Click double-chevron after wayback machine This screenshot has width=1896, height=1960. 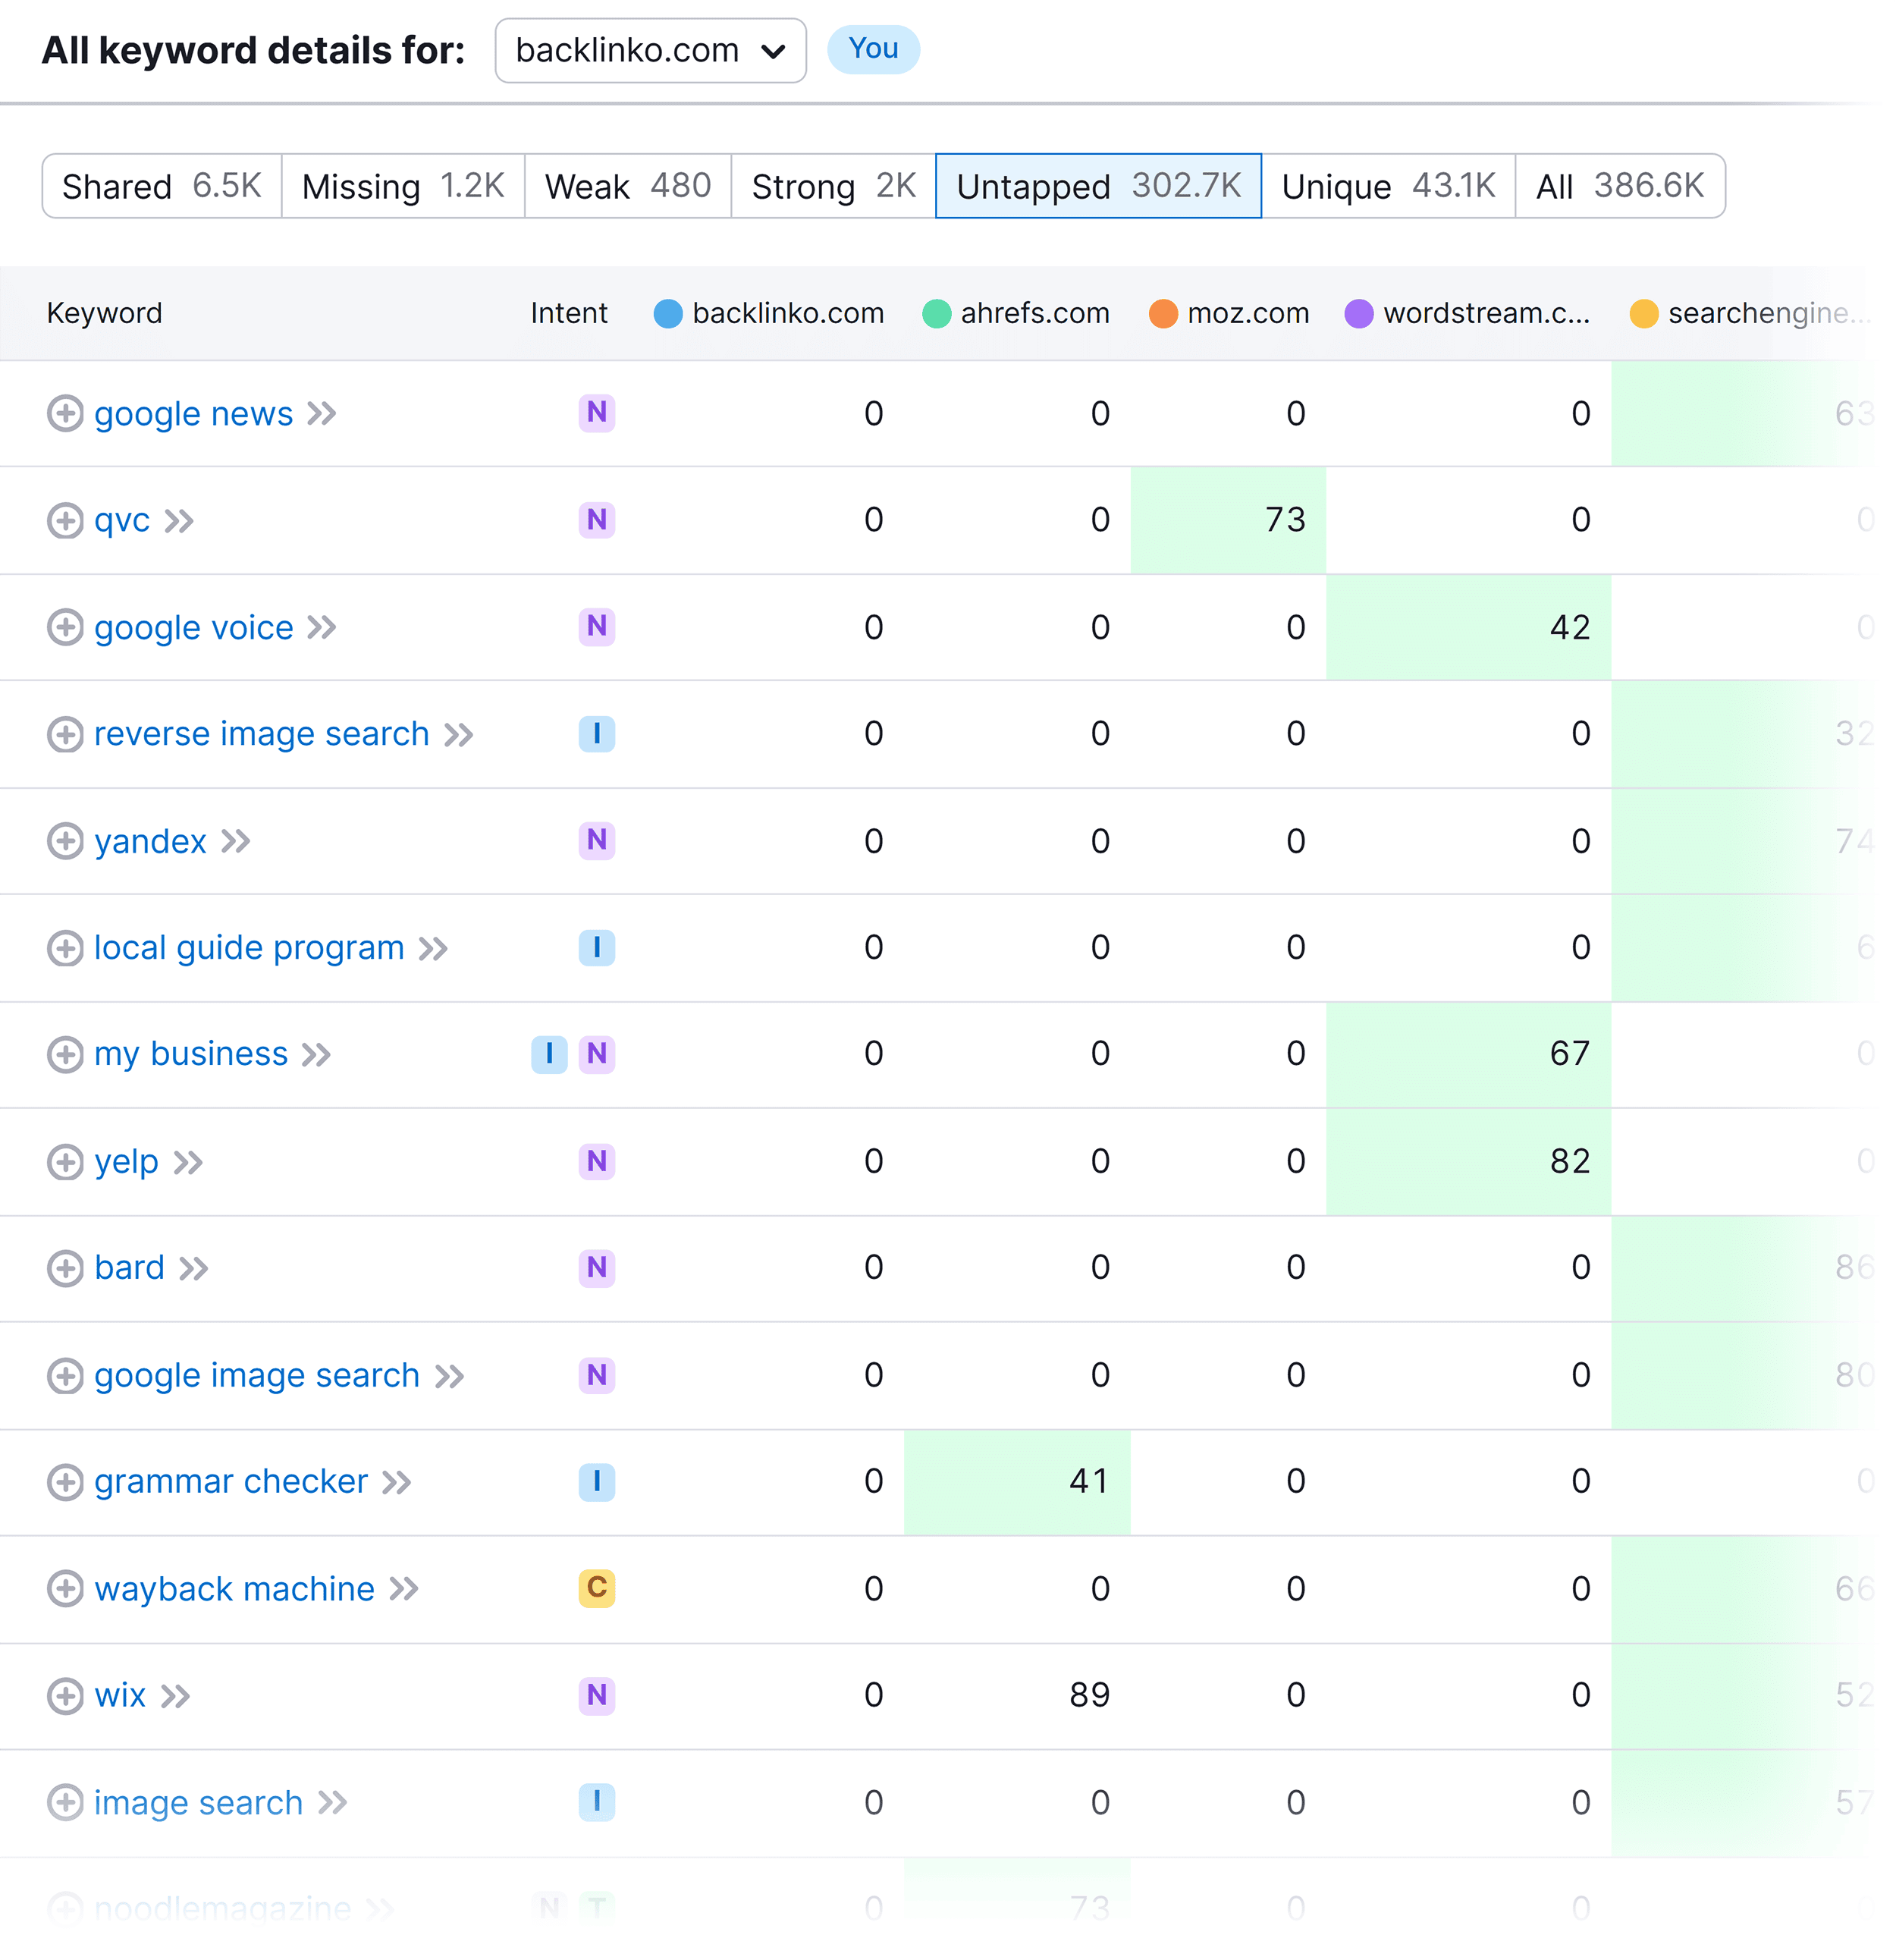coord(404,1589)
